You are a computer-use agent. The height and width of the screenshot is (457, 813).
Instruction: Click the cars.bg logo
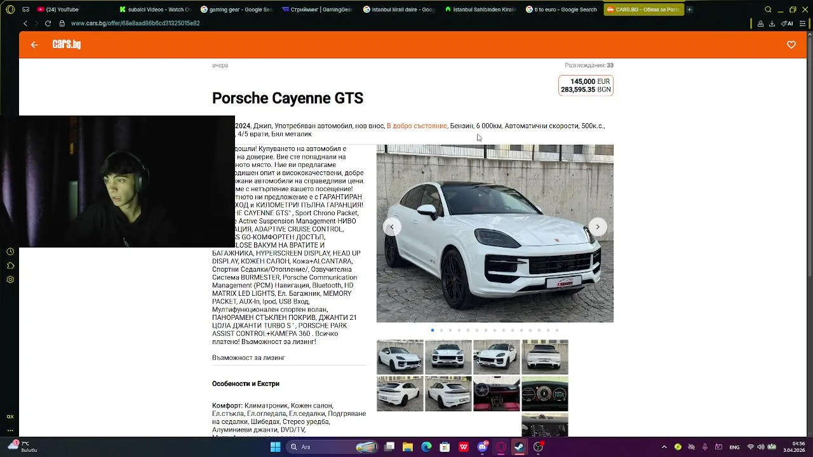click(67, 44)
